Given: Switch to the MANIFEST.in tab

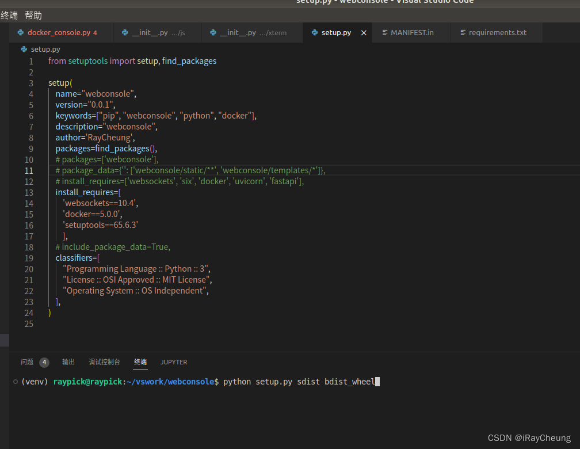Looking at the screenshot, I should pyautogui.click(x=410, y=33).
